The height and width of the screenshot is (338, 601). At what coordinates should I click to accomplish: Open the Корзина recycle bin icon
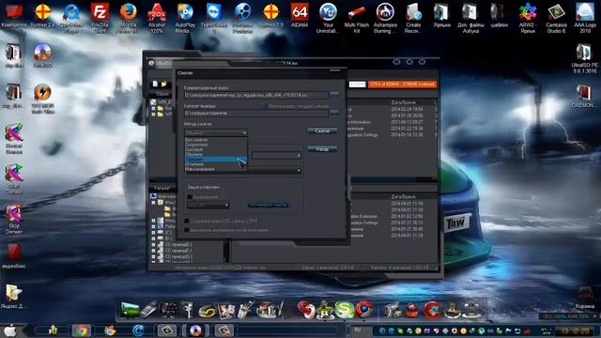585,298
